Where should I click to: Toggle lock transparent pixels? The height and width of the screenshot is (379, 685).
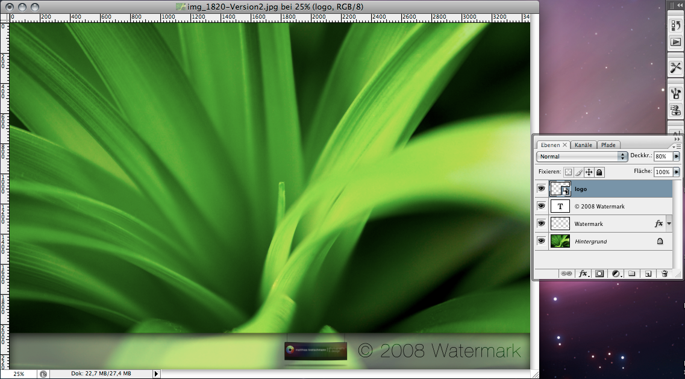568,172
